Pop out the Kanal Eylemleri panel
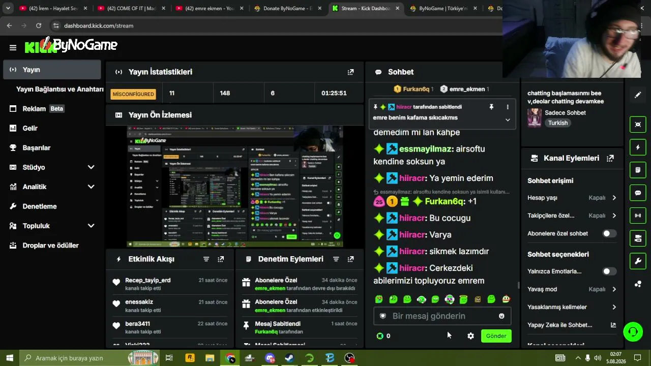Screen dimensions: 651x366 tap(610, 158)
